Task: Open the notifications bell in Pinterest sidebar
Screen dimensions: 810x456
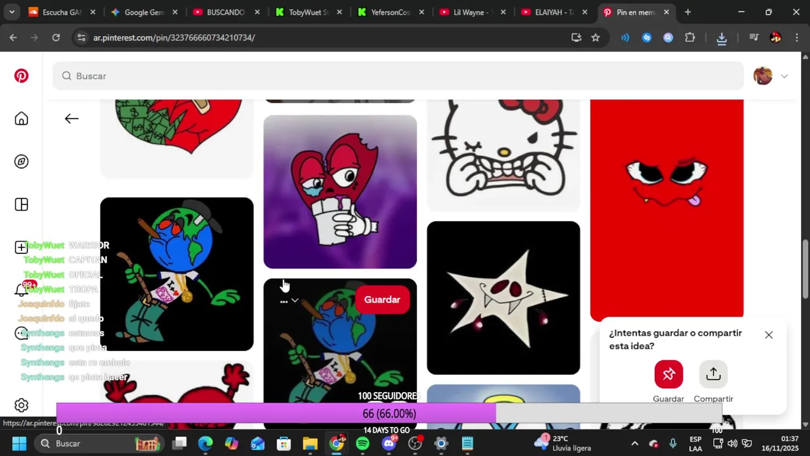Action: coord(22,290)
